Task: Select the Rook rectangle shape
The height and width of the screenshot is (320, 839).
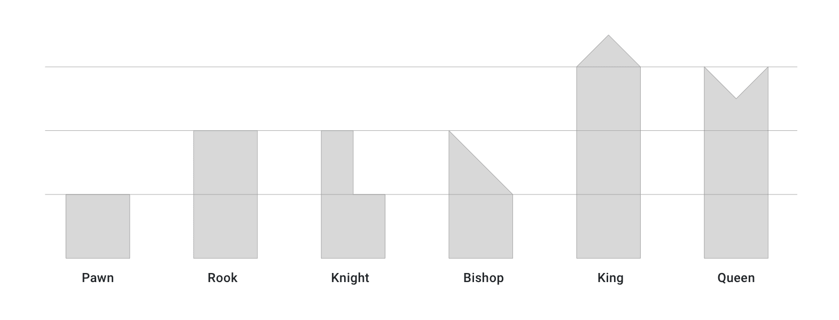Action: [x=226, y=194]
